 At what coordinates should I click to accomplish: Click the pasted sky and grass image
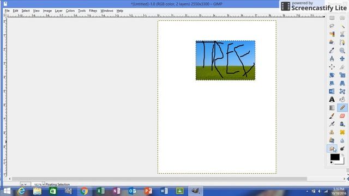click(x=225, y=60)
